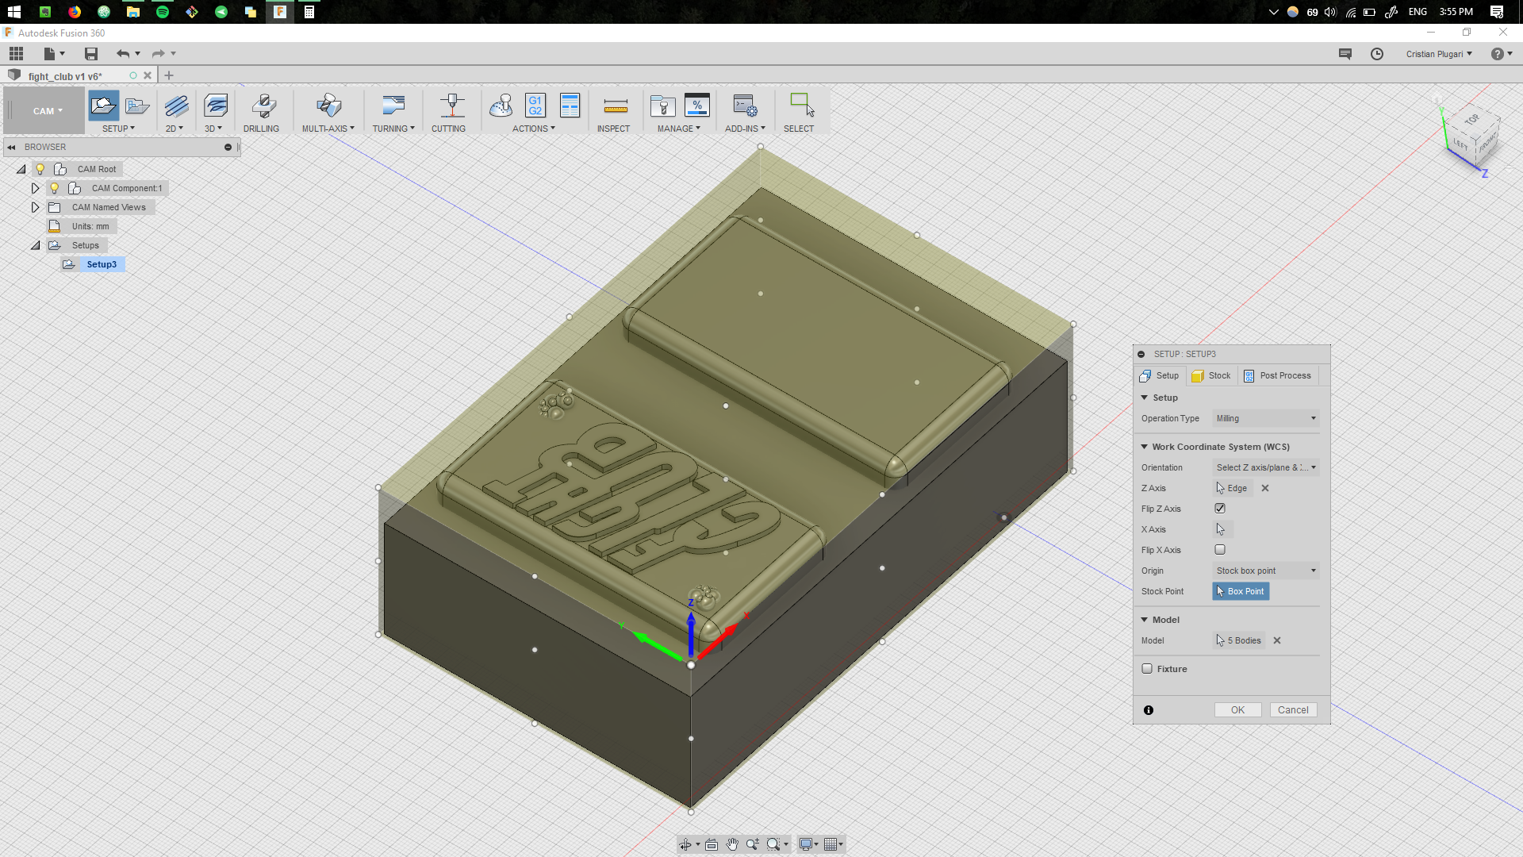Open the Grid and Snaps icon in navigation bar
The width and height of the screenshot is (1523, 857).
(x=831, y=844)
